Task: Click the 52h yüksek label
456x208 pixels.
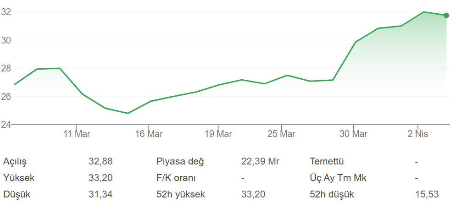Action: click(181, 194)
